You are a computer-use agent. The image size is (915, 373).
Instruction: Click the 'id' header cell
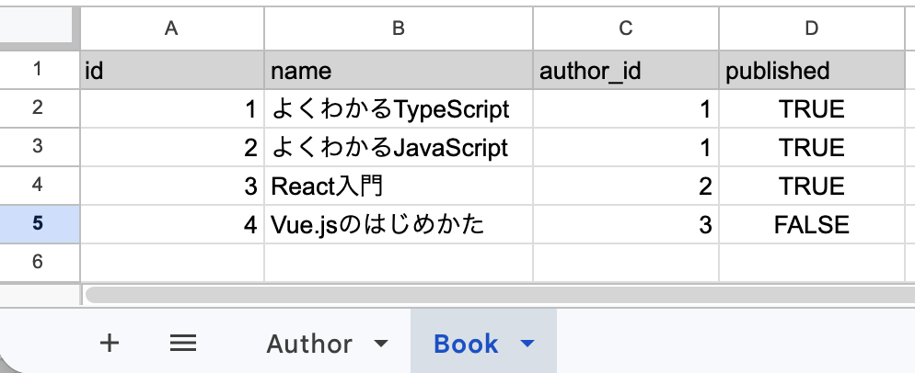(x=172, y=70)
